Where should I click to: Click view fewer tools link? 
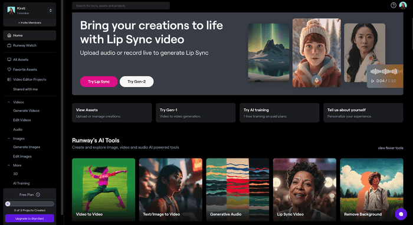[x=391, y=148]
